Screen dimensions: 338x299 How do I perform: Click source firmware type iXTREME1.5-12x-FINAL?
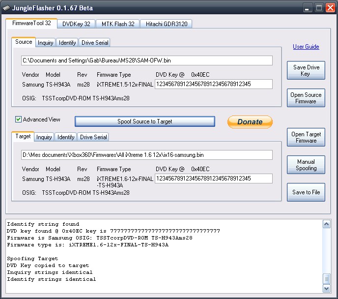click(x=125, y=85)
